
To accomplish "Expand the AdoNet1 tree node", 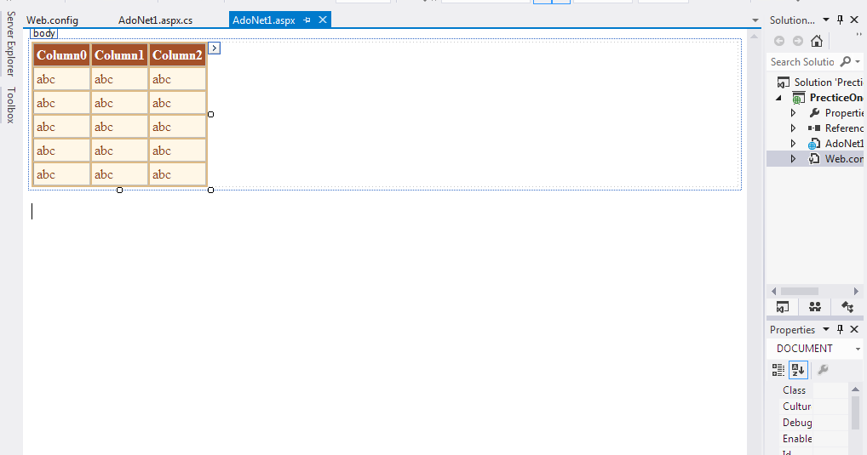I will click(793, 144).
